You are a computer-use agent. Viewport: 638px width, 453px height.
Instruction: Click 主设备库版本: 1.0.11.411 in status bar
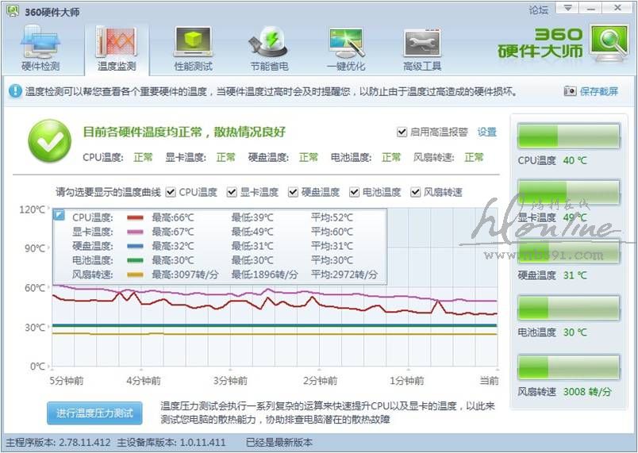171,443
